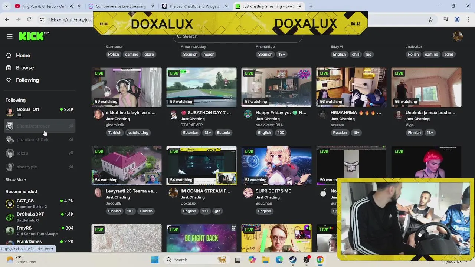
Task: Click axuram channel avatar
Action: click(x=323, y=115)
